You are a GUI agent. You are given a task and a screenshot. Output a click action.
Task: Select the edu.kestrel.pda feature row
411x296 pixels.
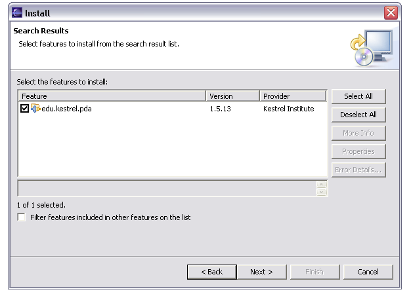66,109
